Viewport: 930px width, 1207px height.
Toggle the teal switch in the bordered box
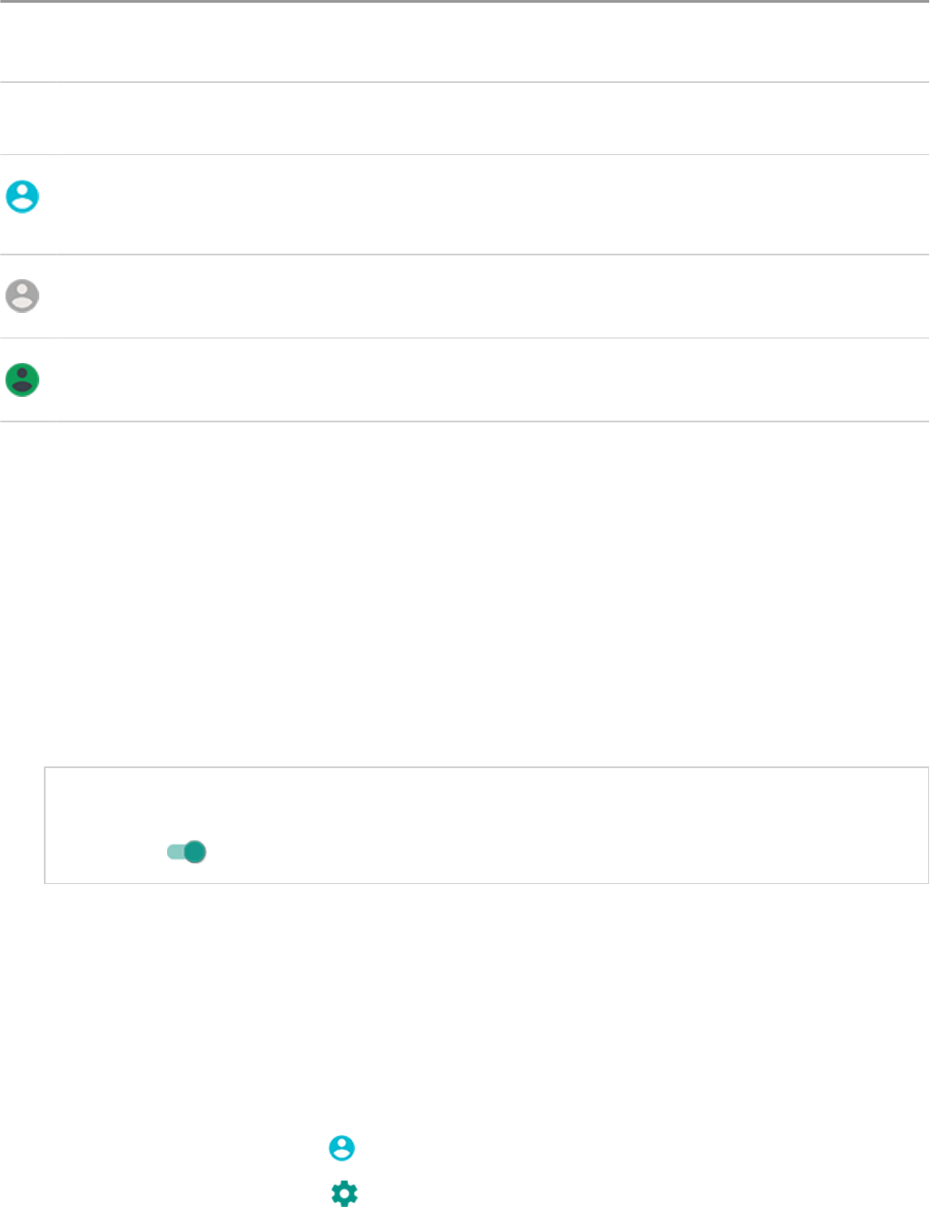[186, 852]
